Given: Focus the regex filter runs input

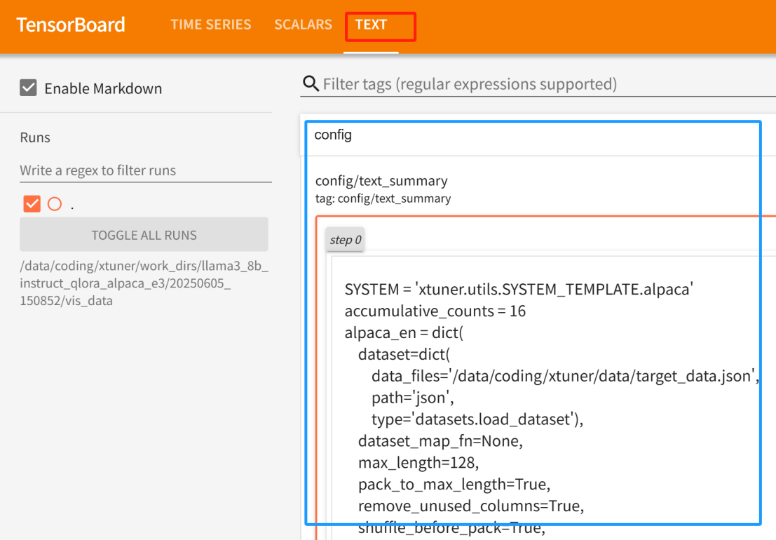Looking at the screenshot, I should point(146,170).
